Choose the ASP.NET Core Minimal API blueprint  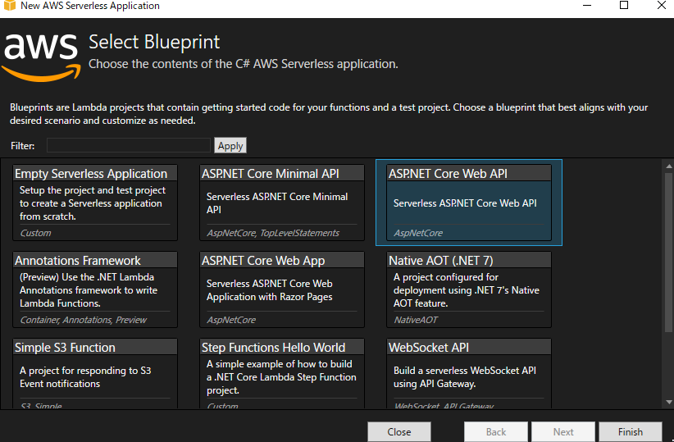pos(282,203)
